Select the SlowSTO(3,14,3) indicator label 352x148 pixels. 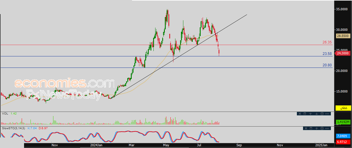point(13,128)
